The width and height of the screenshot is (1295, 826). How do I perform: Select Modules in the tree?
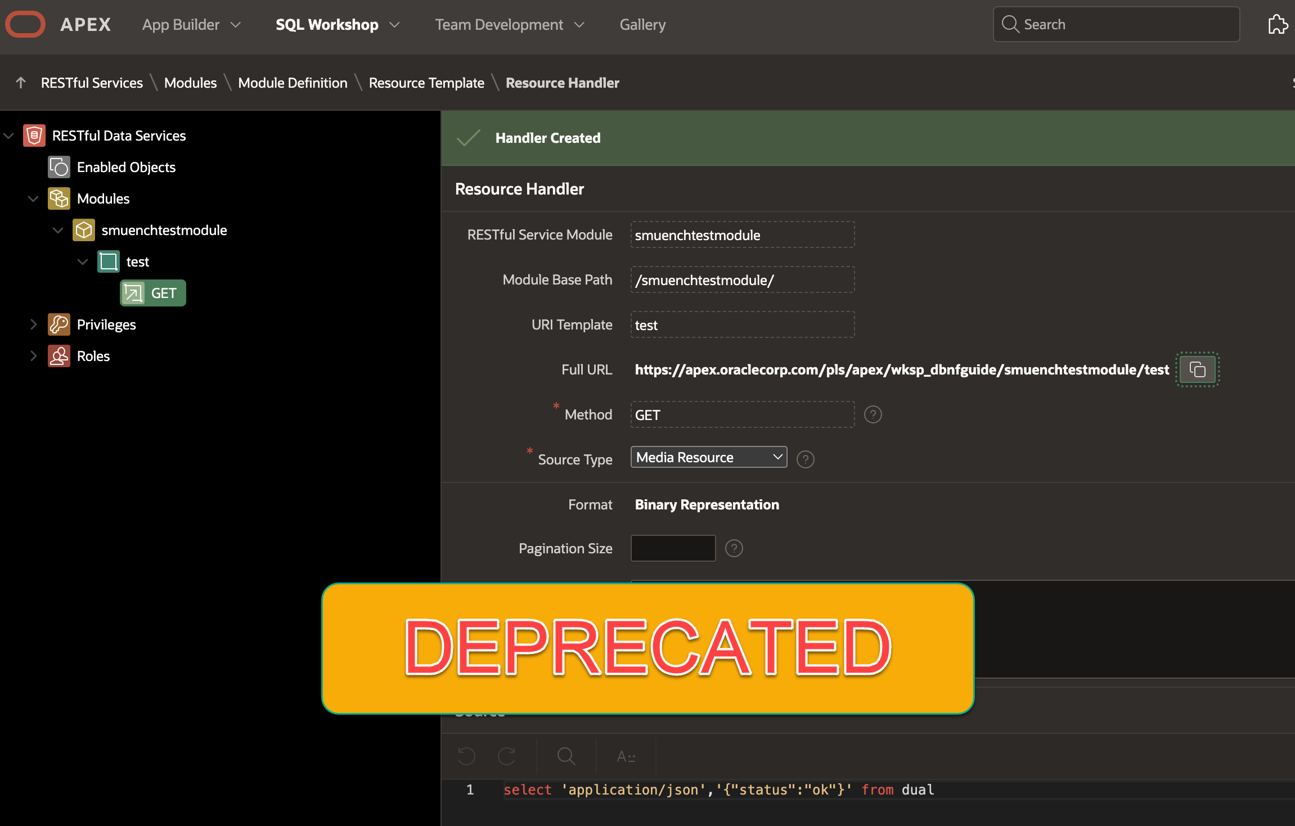(103, 198)
